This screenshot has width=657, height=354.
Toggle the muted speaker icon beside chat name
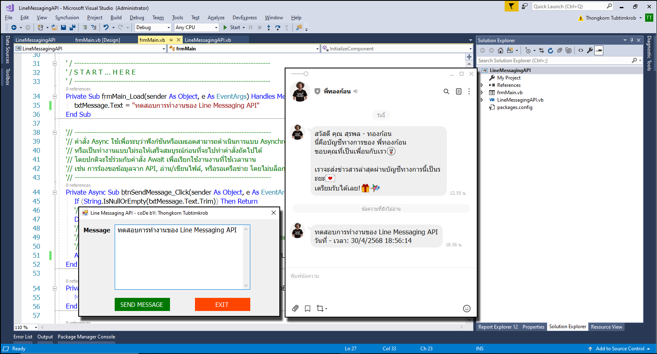click(x=356, y=91)
